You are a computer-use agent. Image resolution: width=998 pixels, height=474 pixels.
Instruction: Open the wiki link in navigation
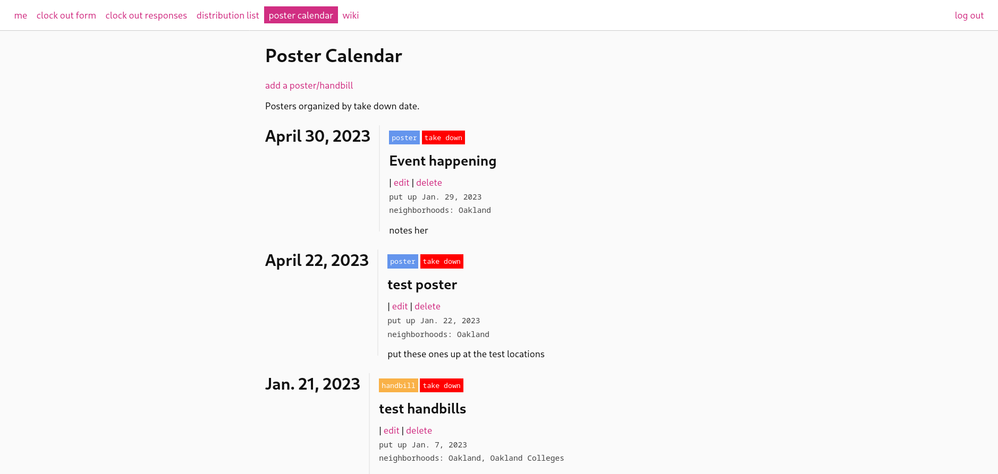pyautogui.click(x=351, y=15)
